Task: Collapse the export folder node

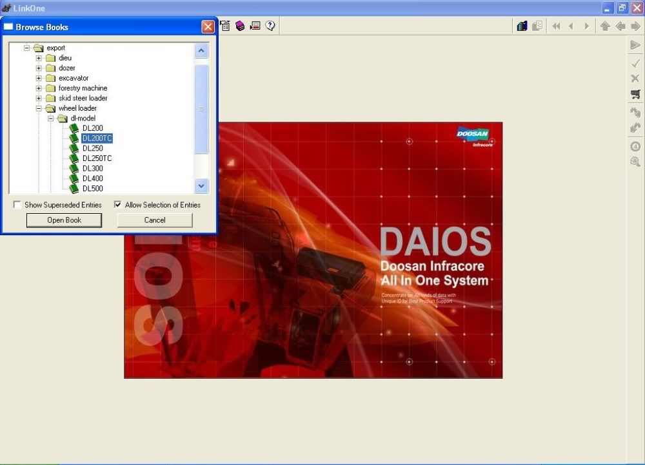Action: [x=26, y=48]
